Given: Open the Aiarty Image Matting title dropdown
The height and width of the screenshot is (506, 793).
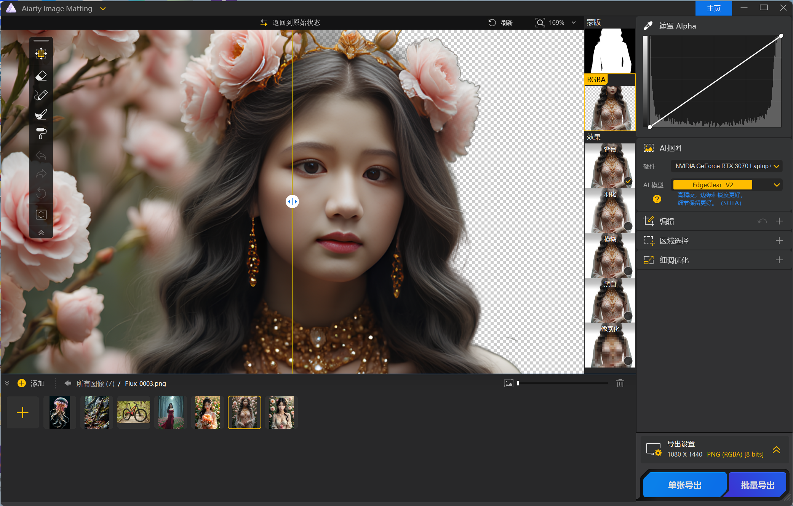Looking at the screenshot, I should tap(103, 8).
